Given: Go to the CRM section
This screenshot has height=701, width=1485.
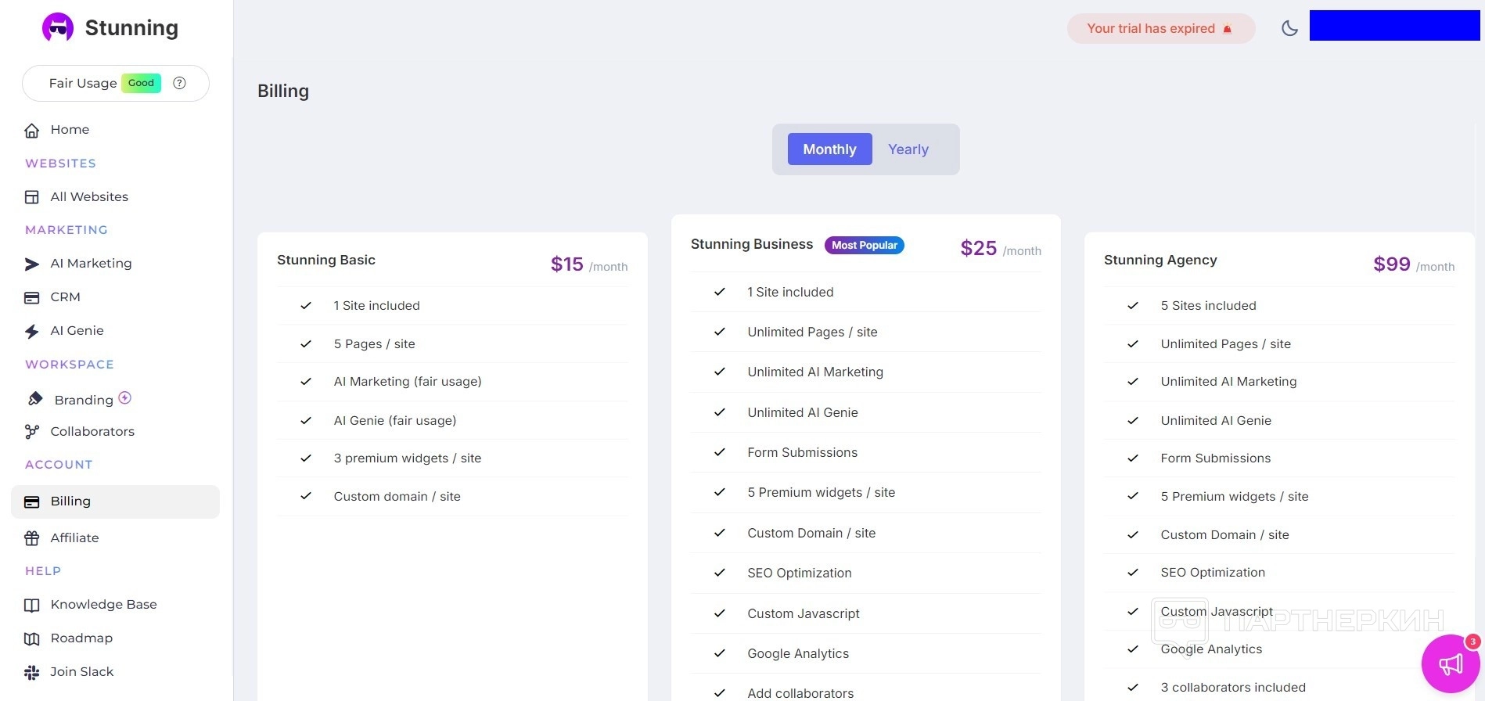Looking at the screenshot, I should pos(65,297).
